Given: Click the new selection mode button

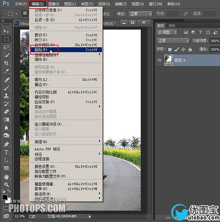Looking at the screenshot, I should point(25,14).
